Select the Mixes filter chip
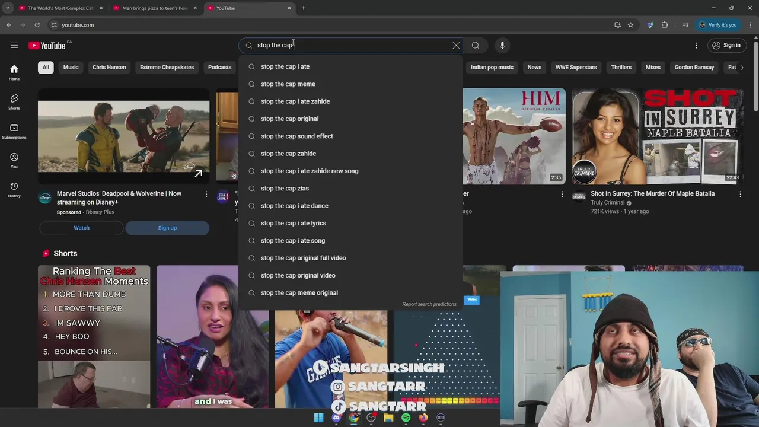This screenshot has width=759, height=427. click(x=653, y=67)
